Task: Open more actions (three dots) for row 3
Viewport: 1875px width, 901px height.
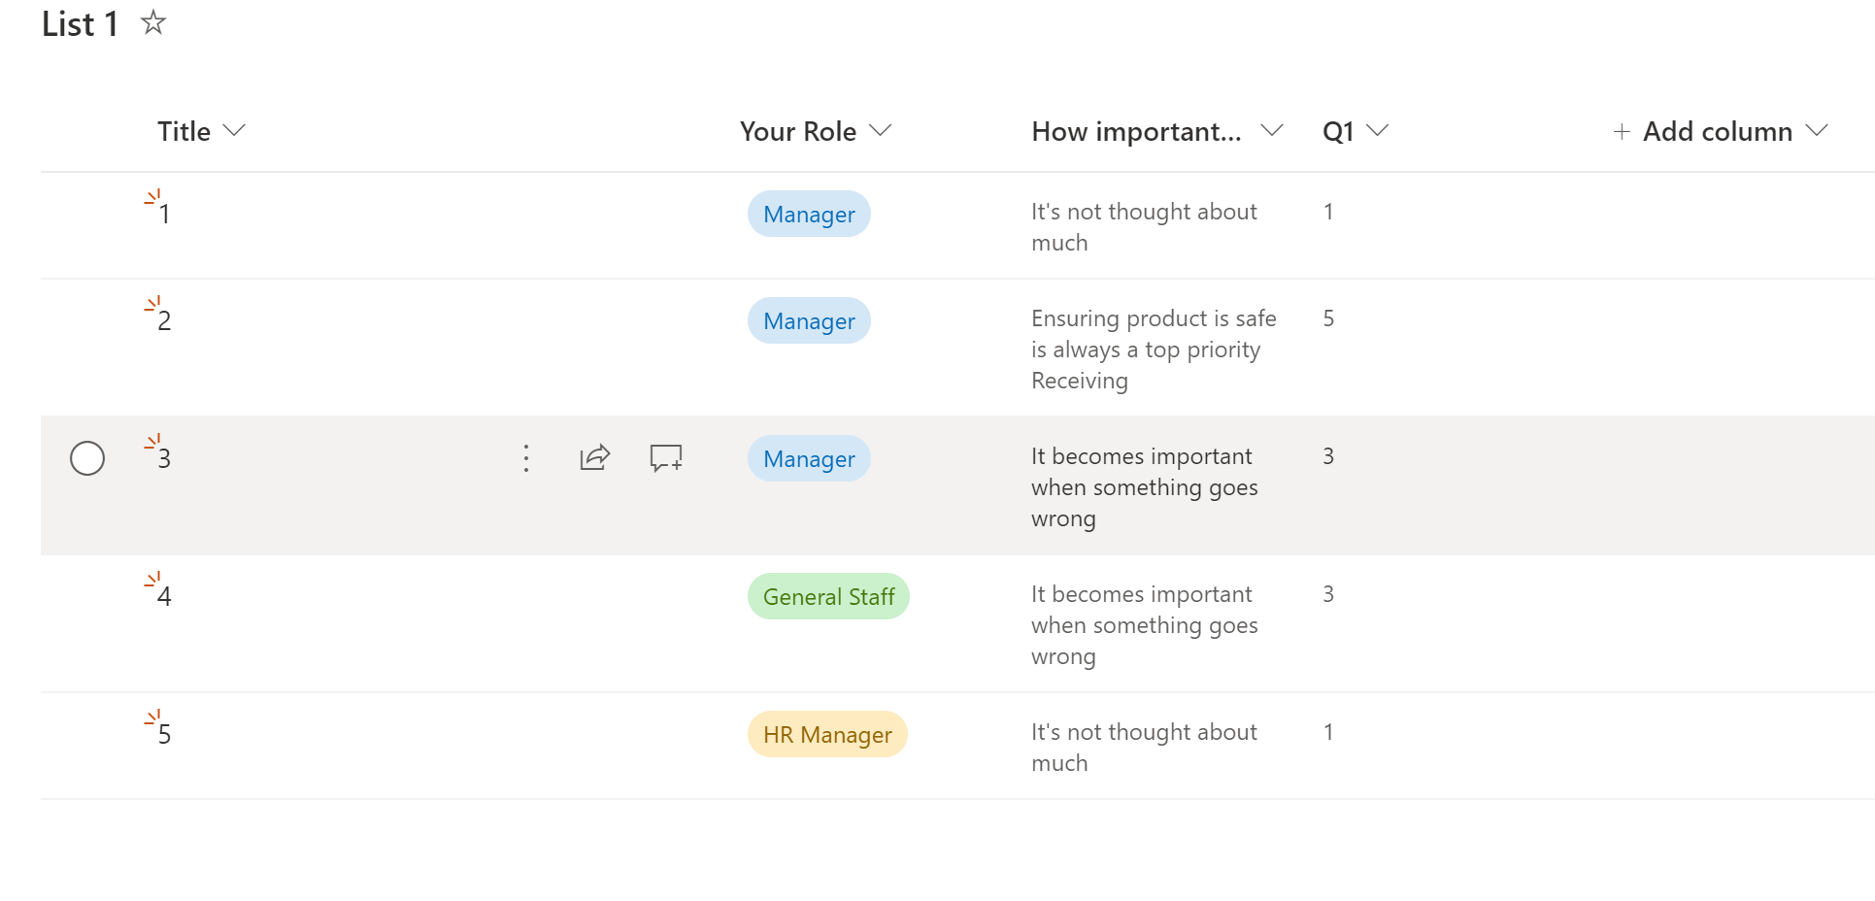Action: click(x=526, y=458)
